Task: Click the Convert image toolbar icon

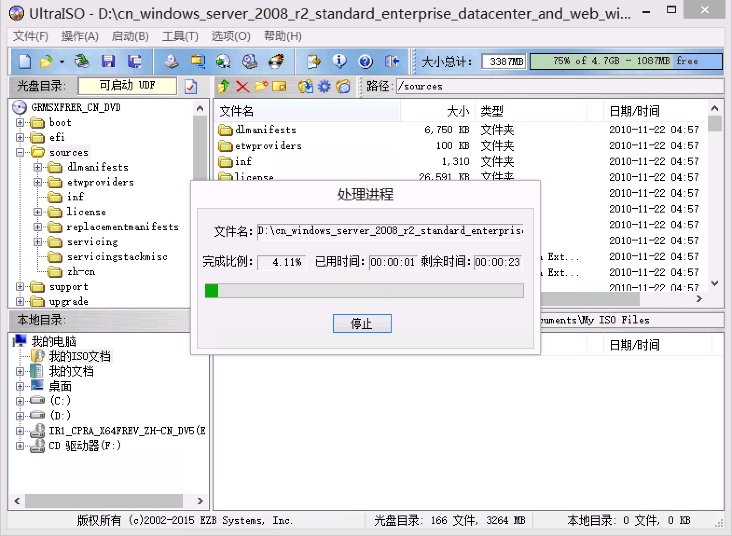Action: [x=224, y=62]
